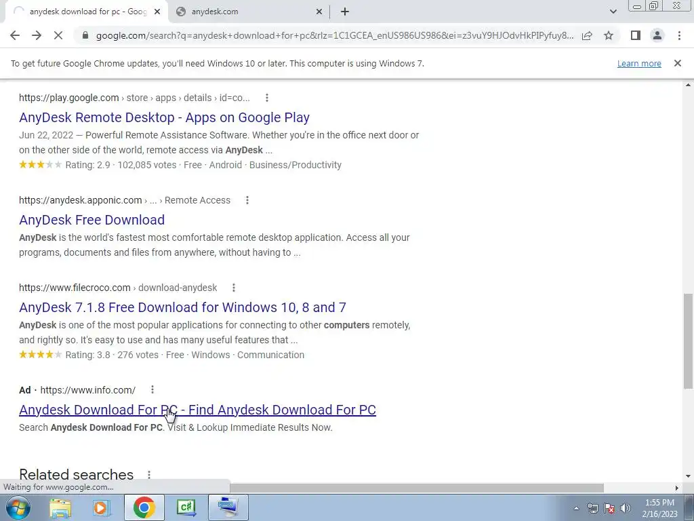Click scroll down arrow on vertical scrollbar
The height and width of the screenshot is (521, 694).
click(x=689, y=477)
